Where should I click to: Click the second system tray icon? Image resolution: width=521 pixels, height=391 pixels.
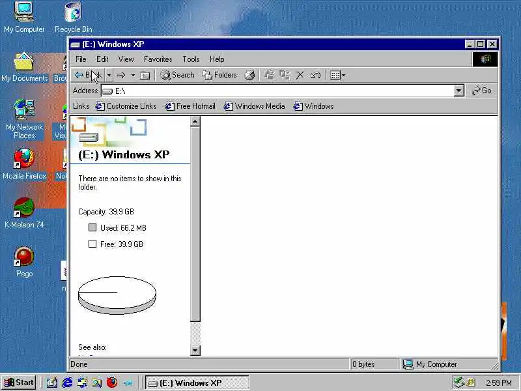pos(471,383)
